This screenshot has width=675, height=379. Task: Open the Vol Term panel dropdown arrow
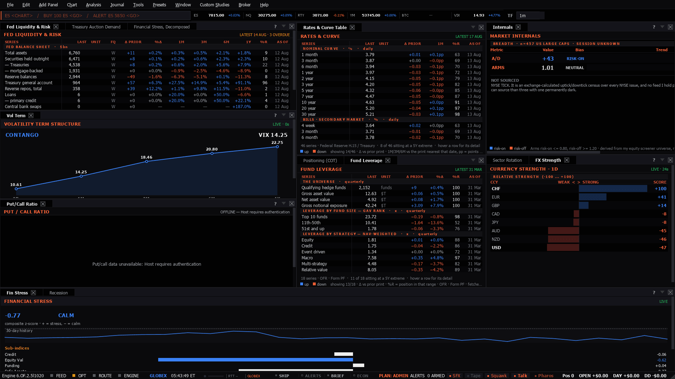click(x=284, y=115)
